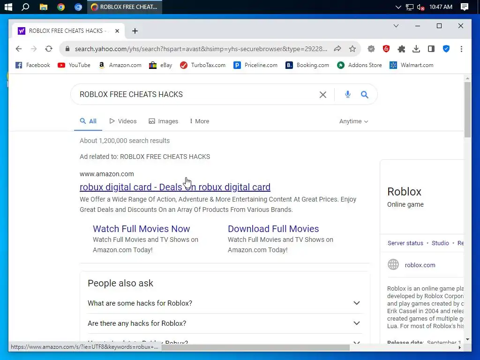
Task: Open YouTube bookmark
Action: [x=74, y=65]
